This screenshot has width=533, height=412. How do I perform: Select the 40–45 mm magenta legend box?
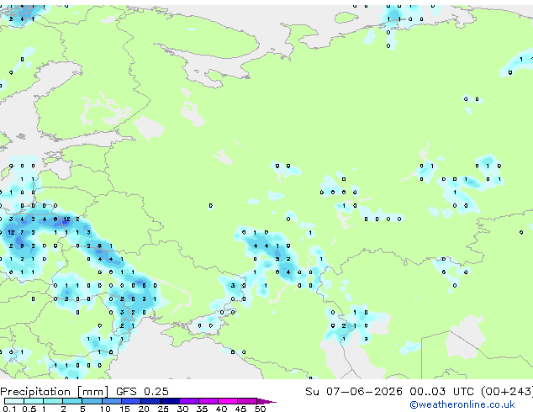[228, 401]
